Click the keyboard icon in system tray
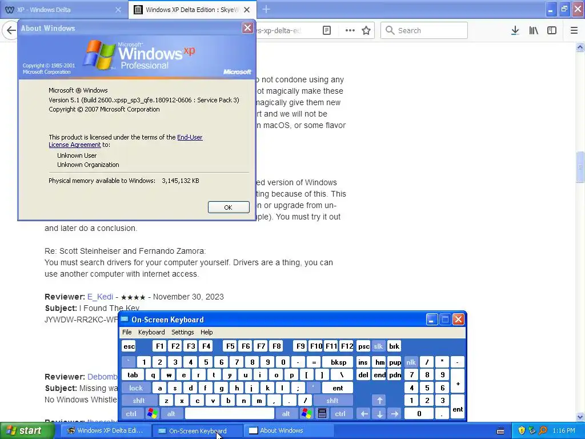 point(500,431)
